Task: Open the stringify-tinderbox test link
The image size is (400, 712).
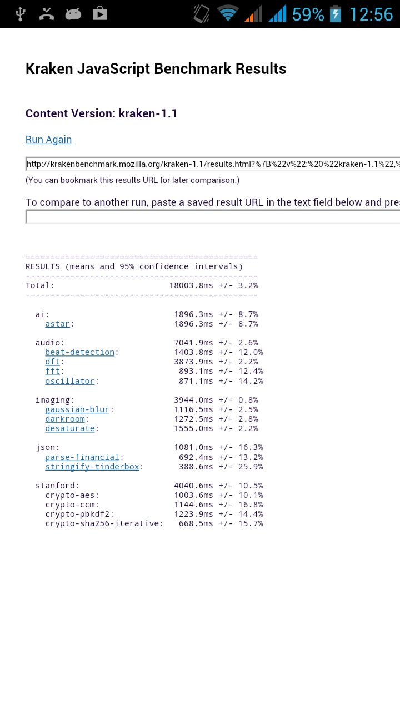Action: [92, 467]
